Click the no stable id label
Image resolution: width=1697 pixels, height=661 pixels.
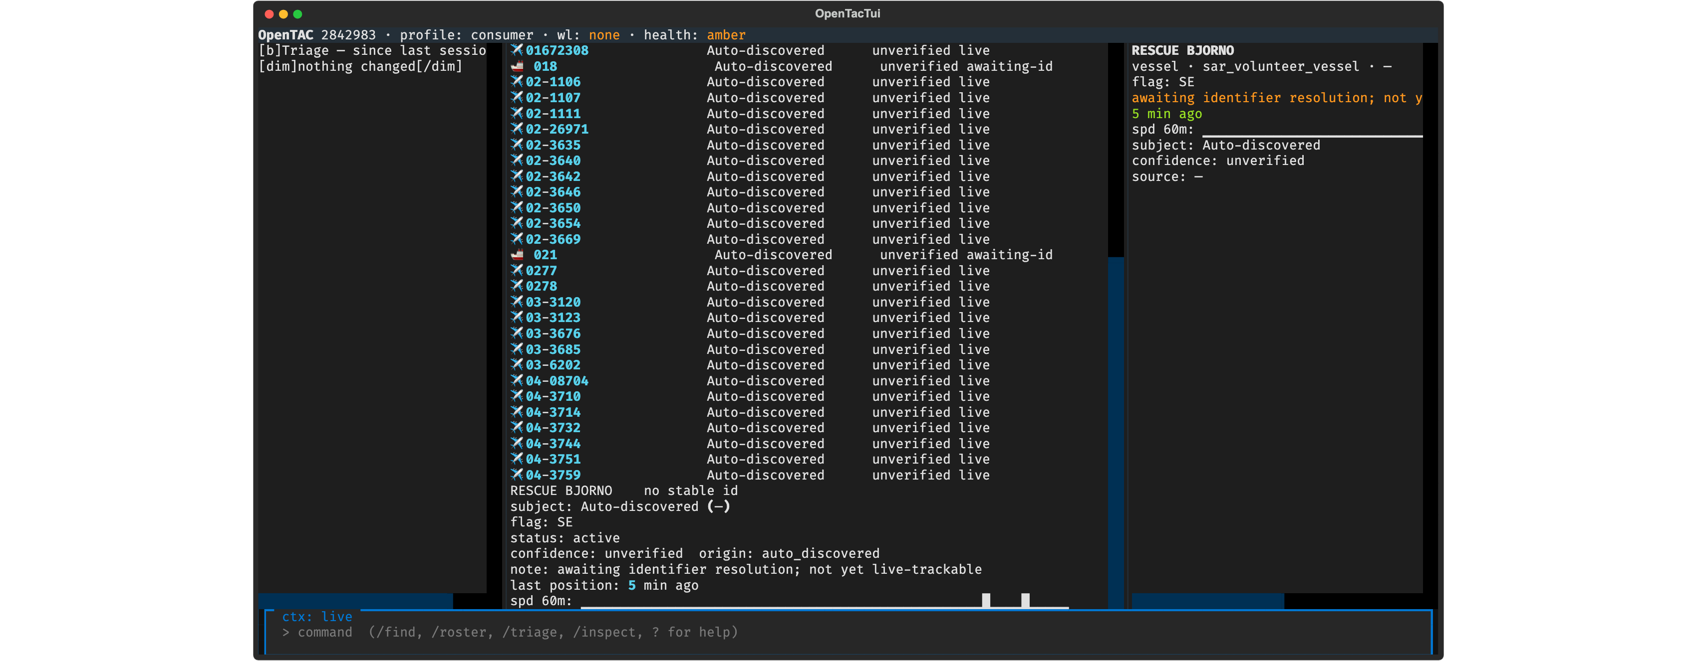click(x=690, y=492)
